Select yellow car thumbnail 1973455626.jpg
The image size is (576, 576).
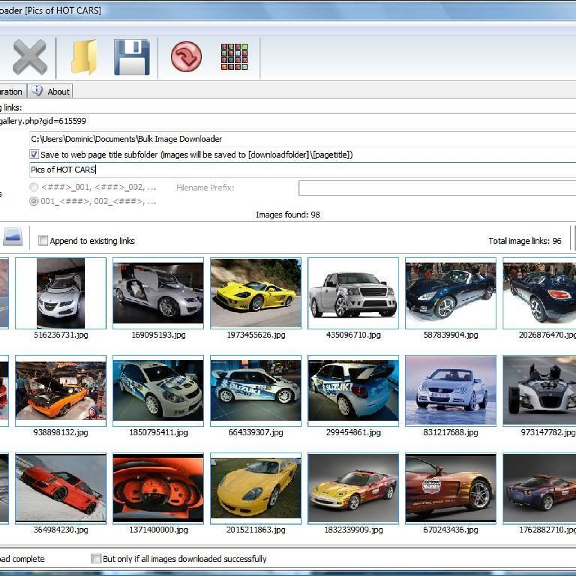[x=256, y=293]
